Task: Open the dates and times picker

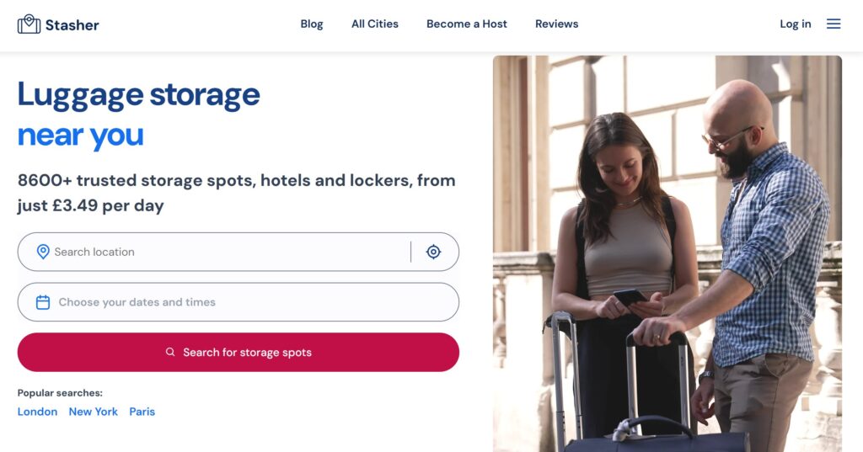Action: 239,302
